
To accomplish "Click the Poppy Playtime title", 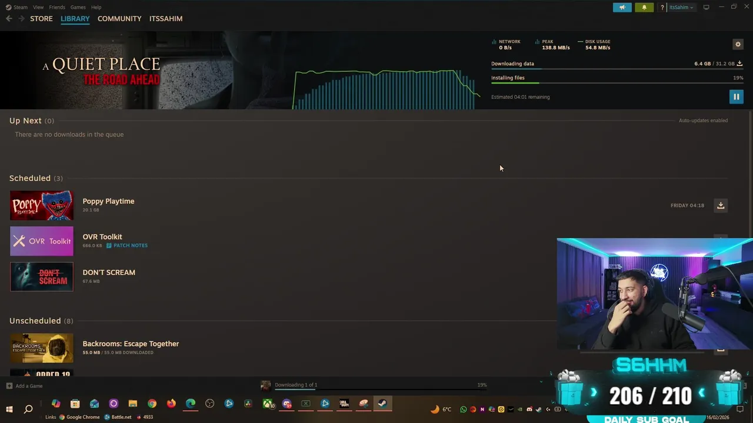I will [108, 201].
